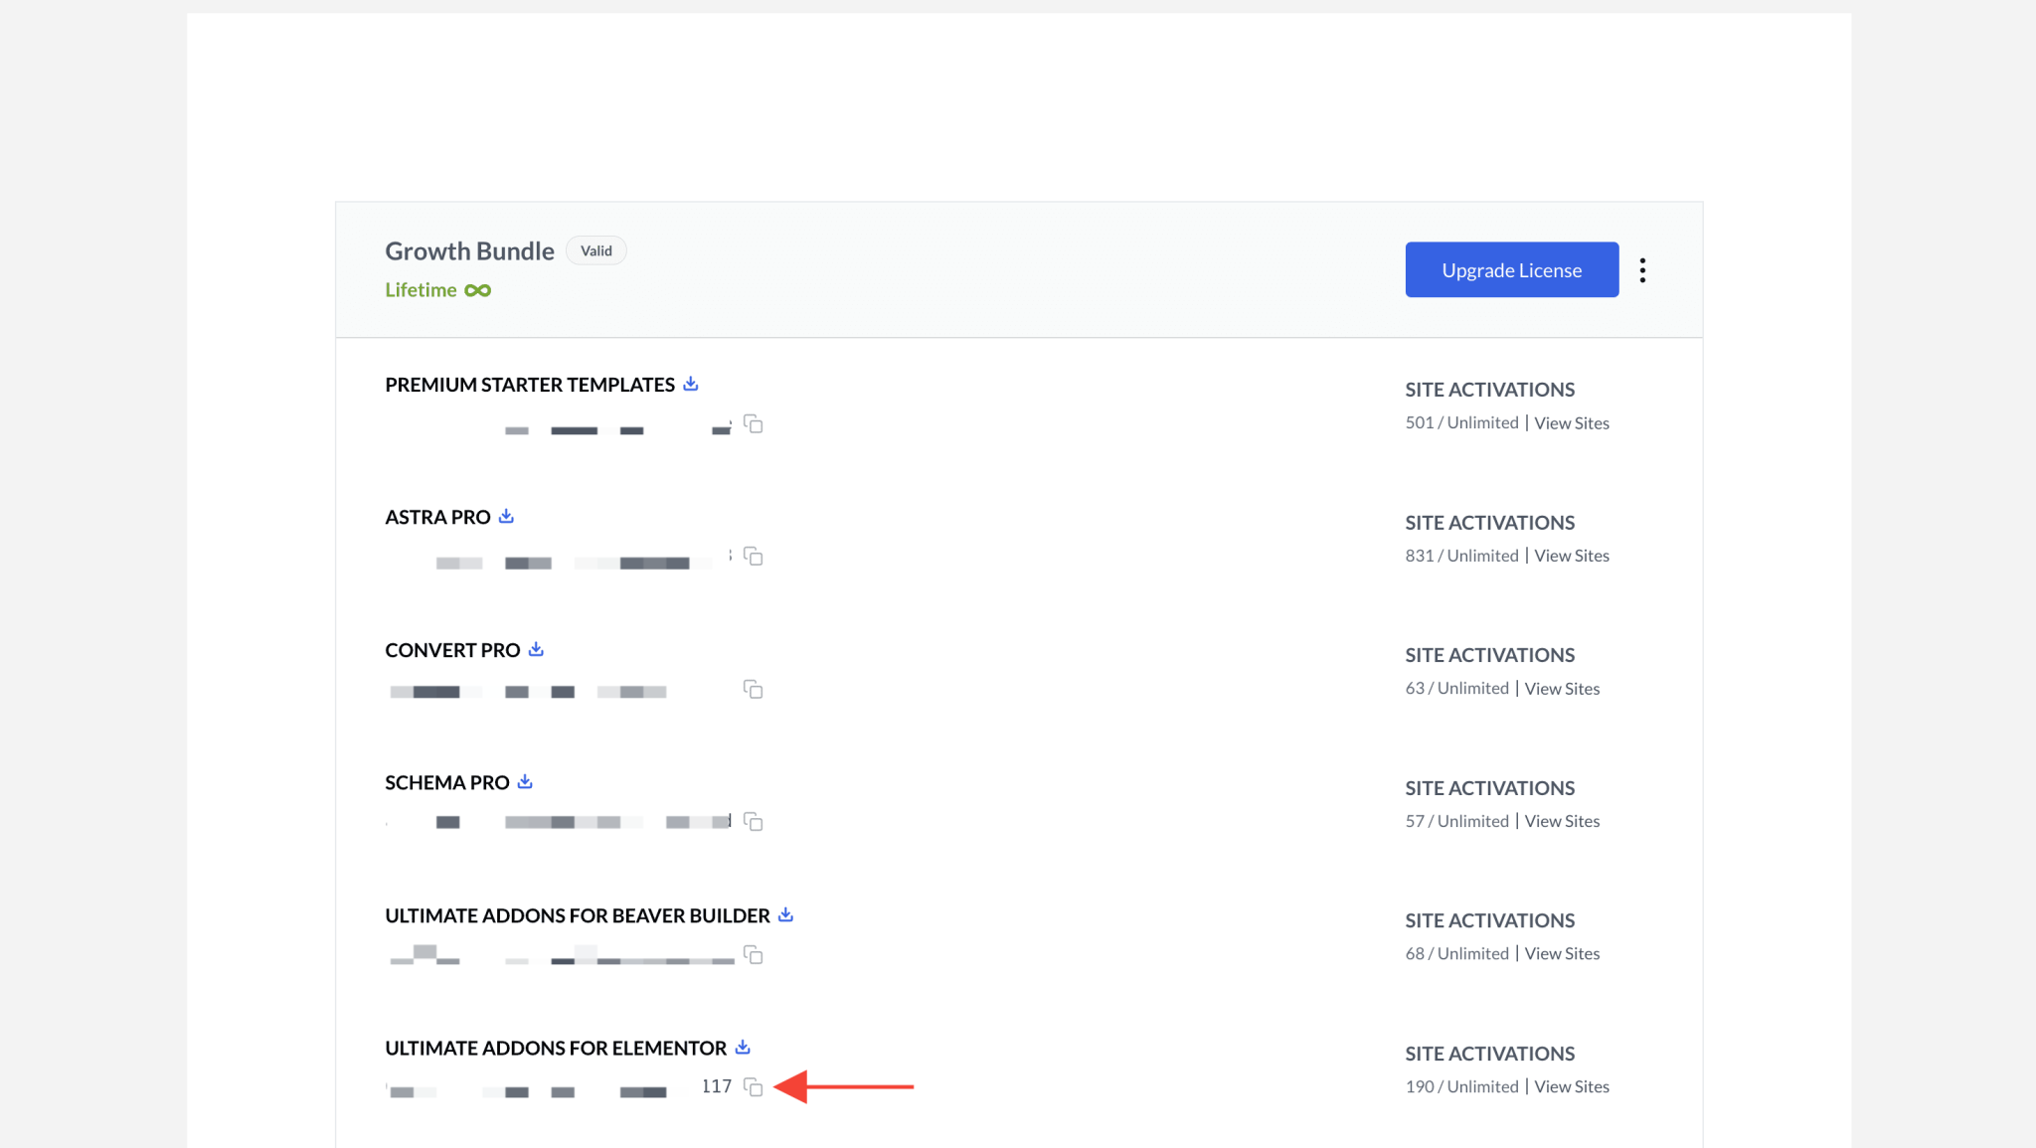Image resolution: width=2036 pixels, height=1148 pixels.
Task: View sites using Astra Pro
Action: [x=1572, y=555]
